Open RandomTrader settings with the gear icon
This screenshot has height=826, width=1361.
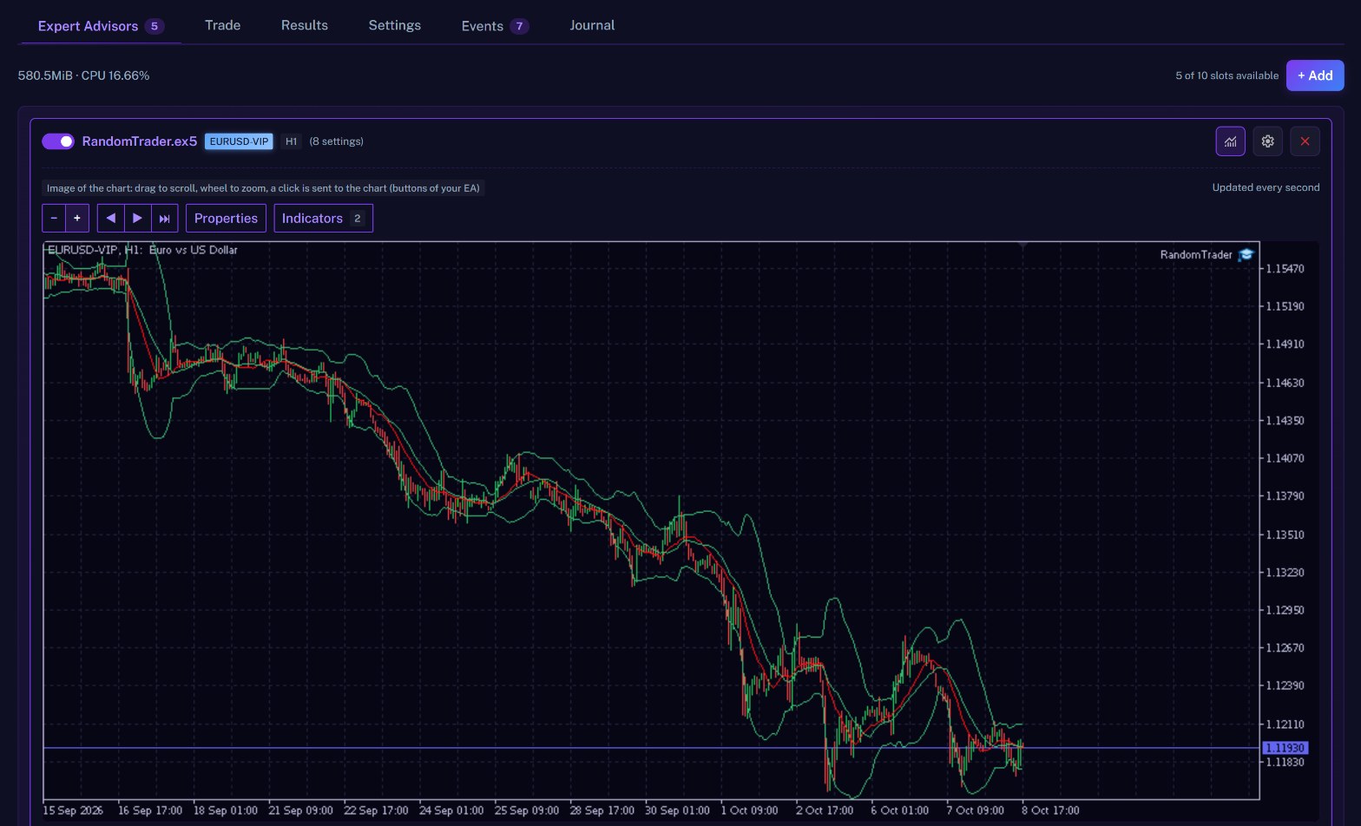click(1267, 141)
